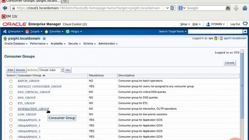
Task: Click the lock icon next to sys
Action: coord(216,38)
